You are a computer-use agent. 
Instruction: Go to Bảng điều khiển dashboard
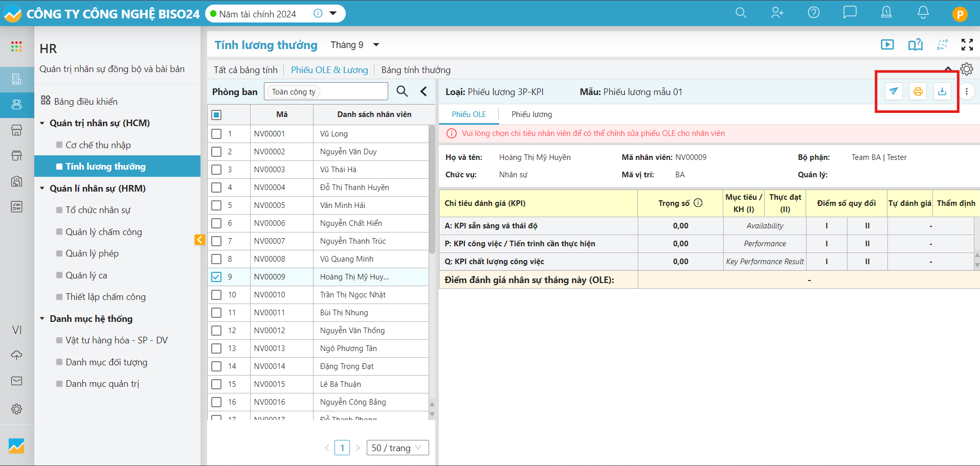point(85,101)
